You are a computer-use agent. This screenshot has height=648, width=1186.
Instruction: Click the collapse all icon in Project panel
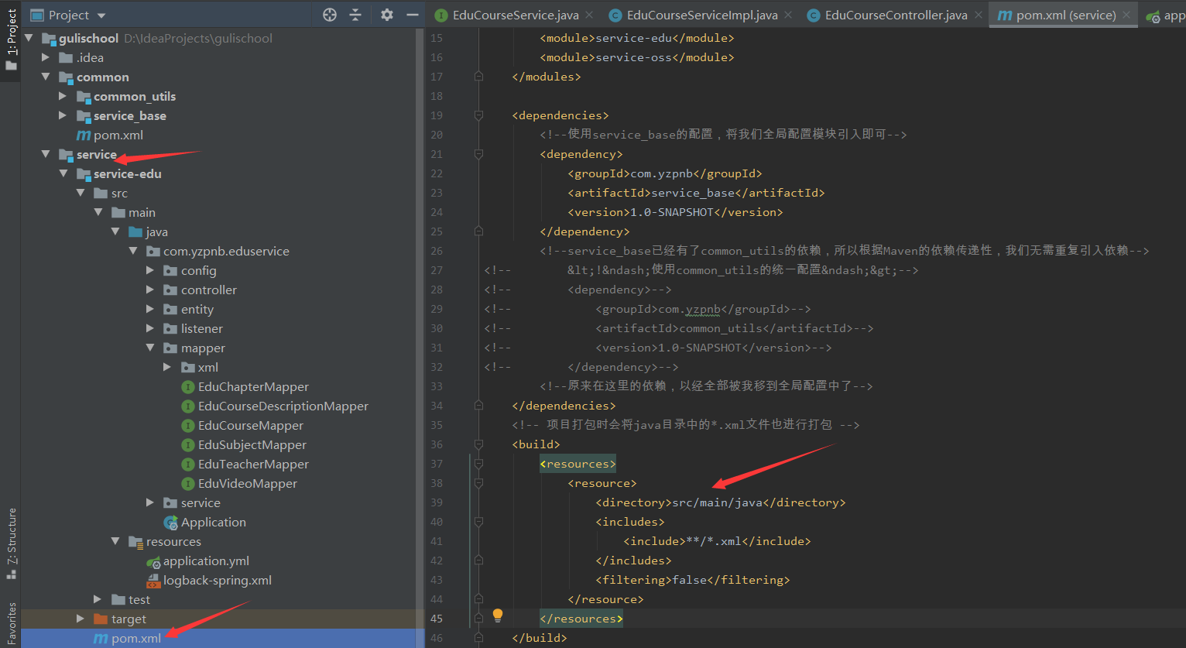(x=355, y=15)
